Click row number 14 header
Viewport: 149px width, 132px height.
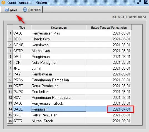point(10,109)
